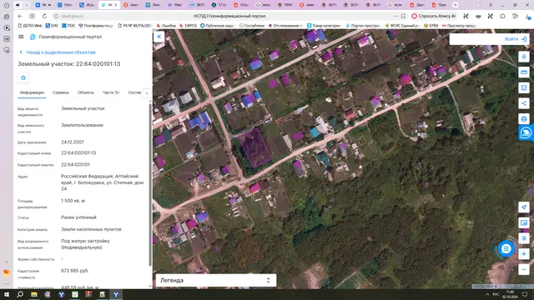Print the map with printer icon

click(x=524, y=118)
